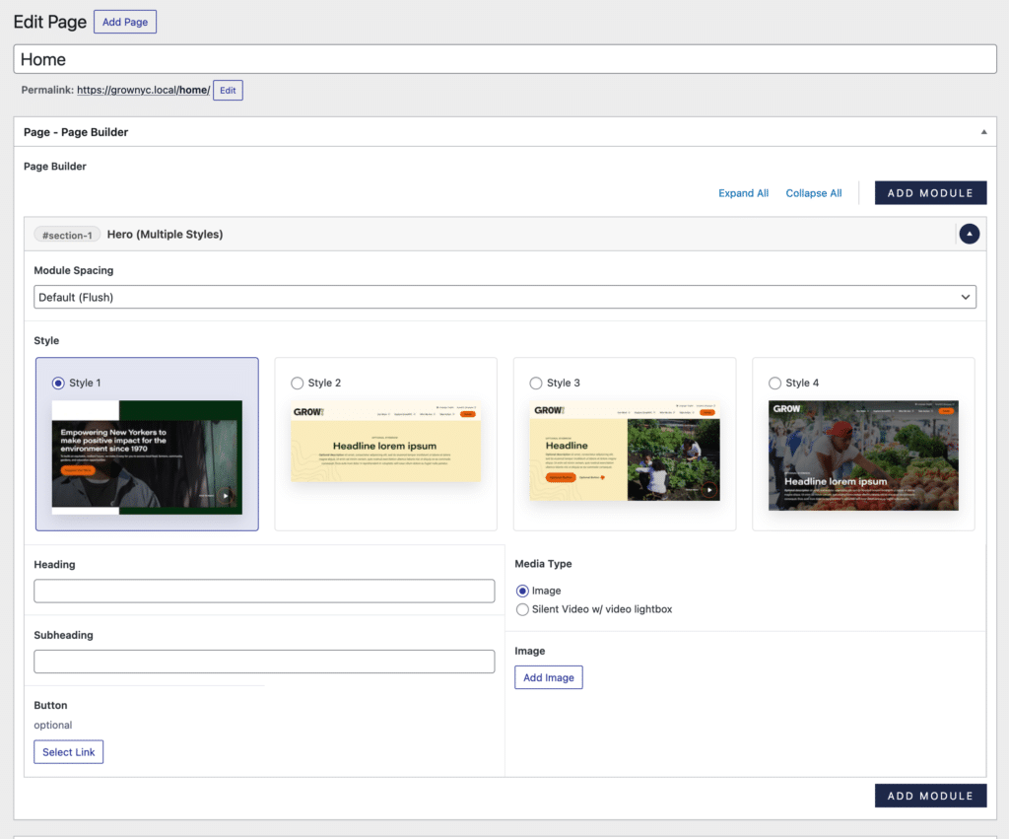Click the Style 4 preview thumbnail
1009x839 pixels.
tap(863, 455)
